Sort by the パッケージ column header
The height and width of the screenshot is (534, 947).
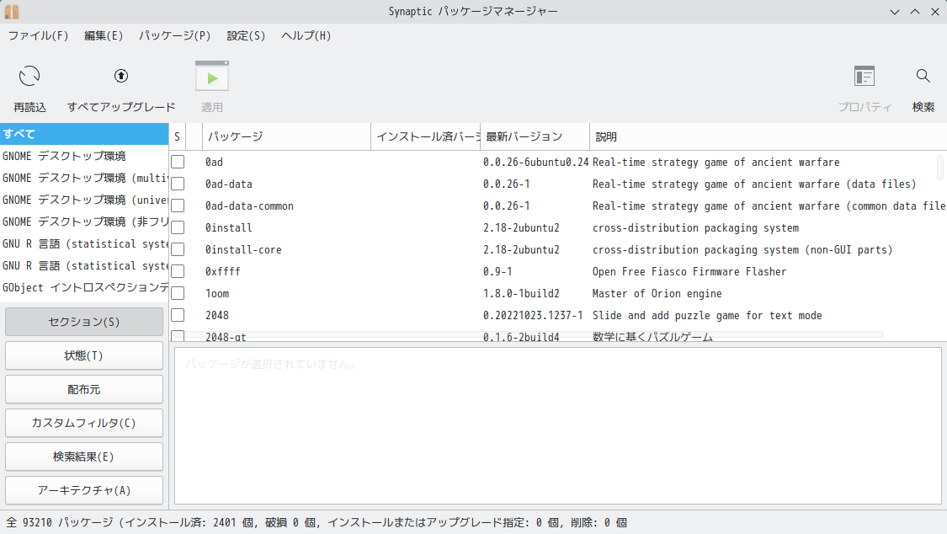[x=286, y=136]
